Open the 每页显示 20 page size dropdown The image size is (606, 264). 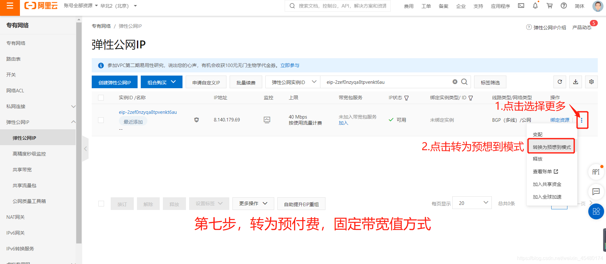click(x=472, y=203)
